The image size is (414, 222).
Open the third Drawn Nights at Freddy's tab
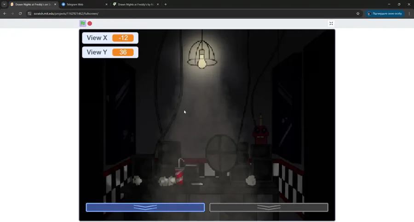click(135, 5)
